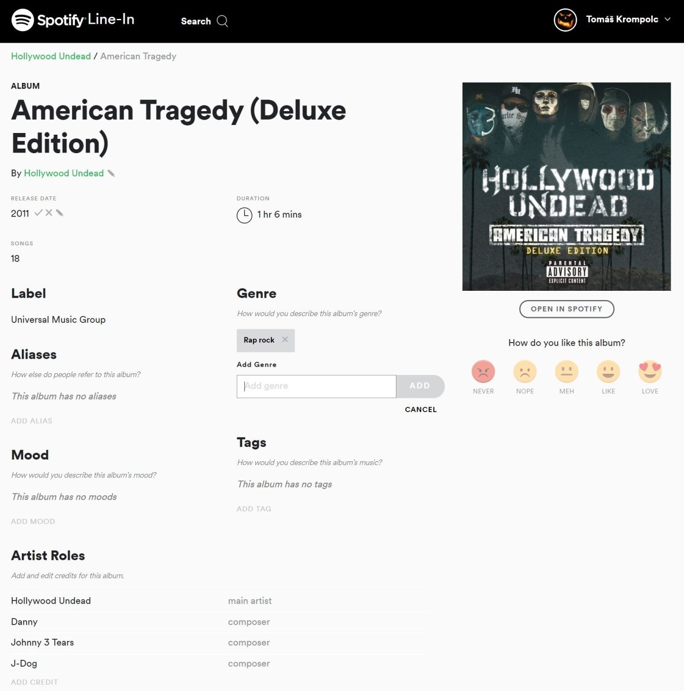Click American Tragedy breadcrumb text
The height and width of the screenshot is (691, 684).
[138, 56]
